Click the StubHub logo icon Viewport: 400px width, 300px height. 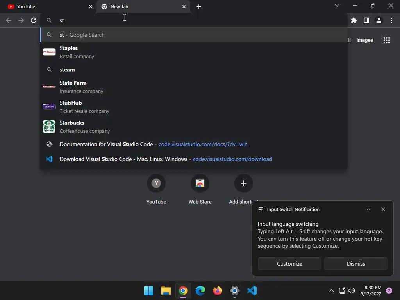pyautogui.click(x=49, y=107)
